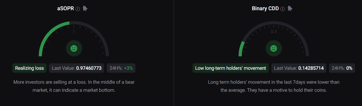Click the 1 midpoint label on aSOPR gauge
The height and width of the screenshot is (106, 362).
click(x=74, y=31)
